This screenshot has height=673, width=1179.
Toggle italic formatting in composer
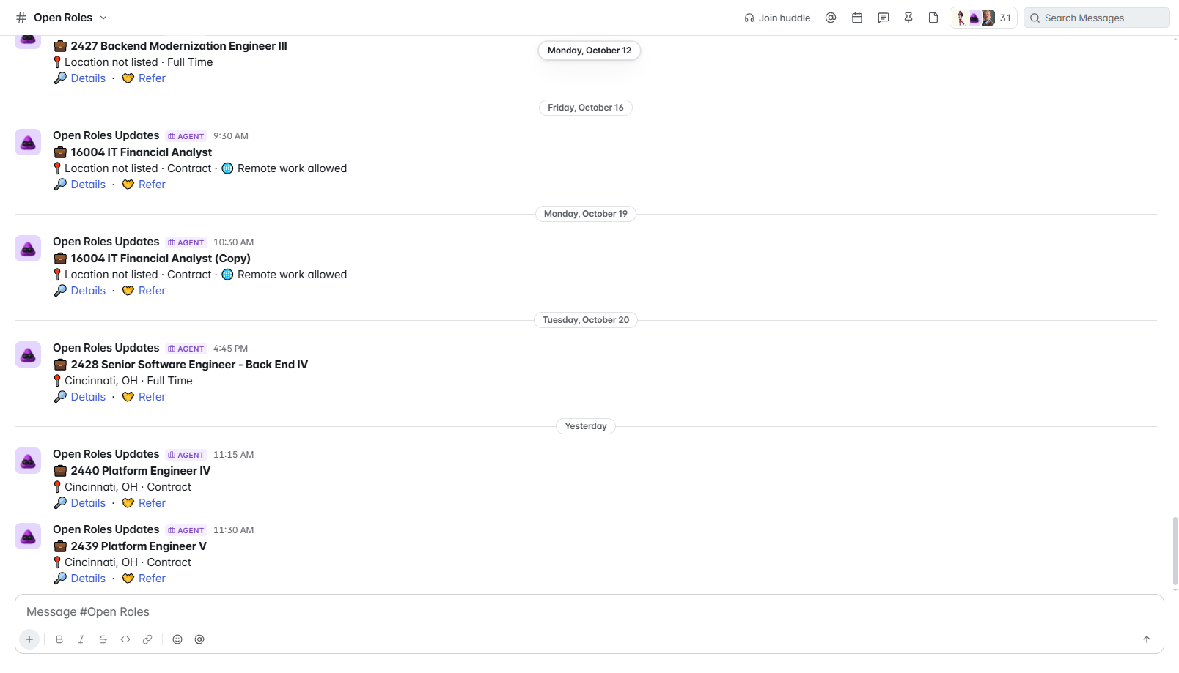(x=81, y=639)
